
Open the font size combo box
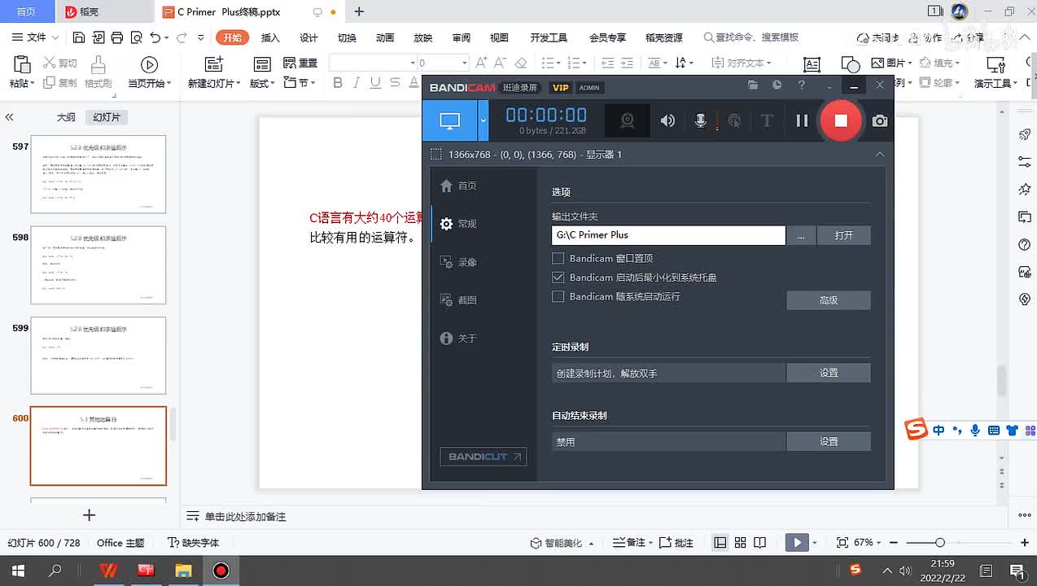443,63
